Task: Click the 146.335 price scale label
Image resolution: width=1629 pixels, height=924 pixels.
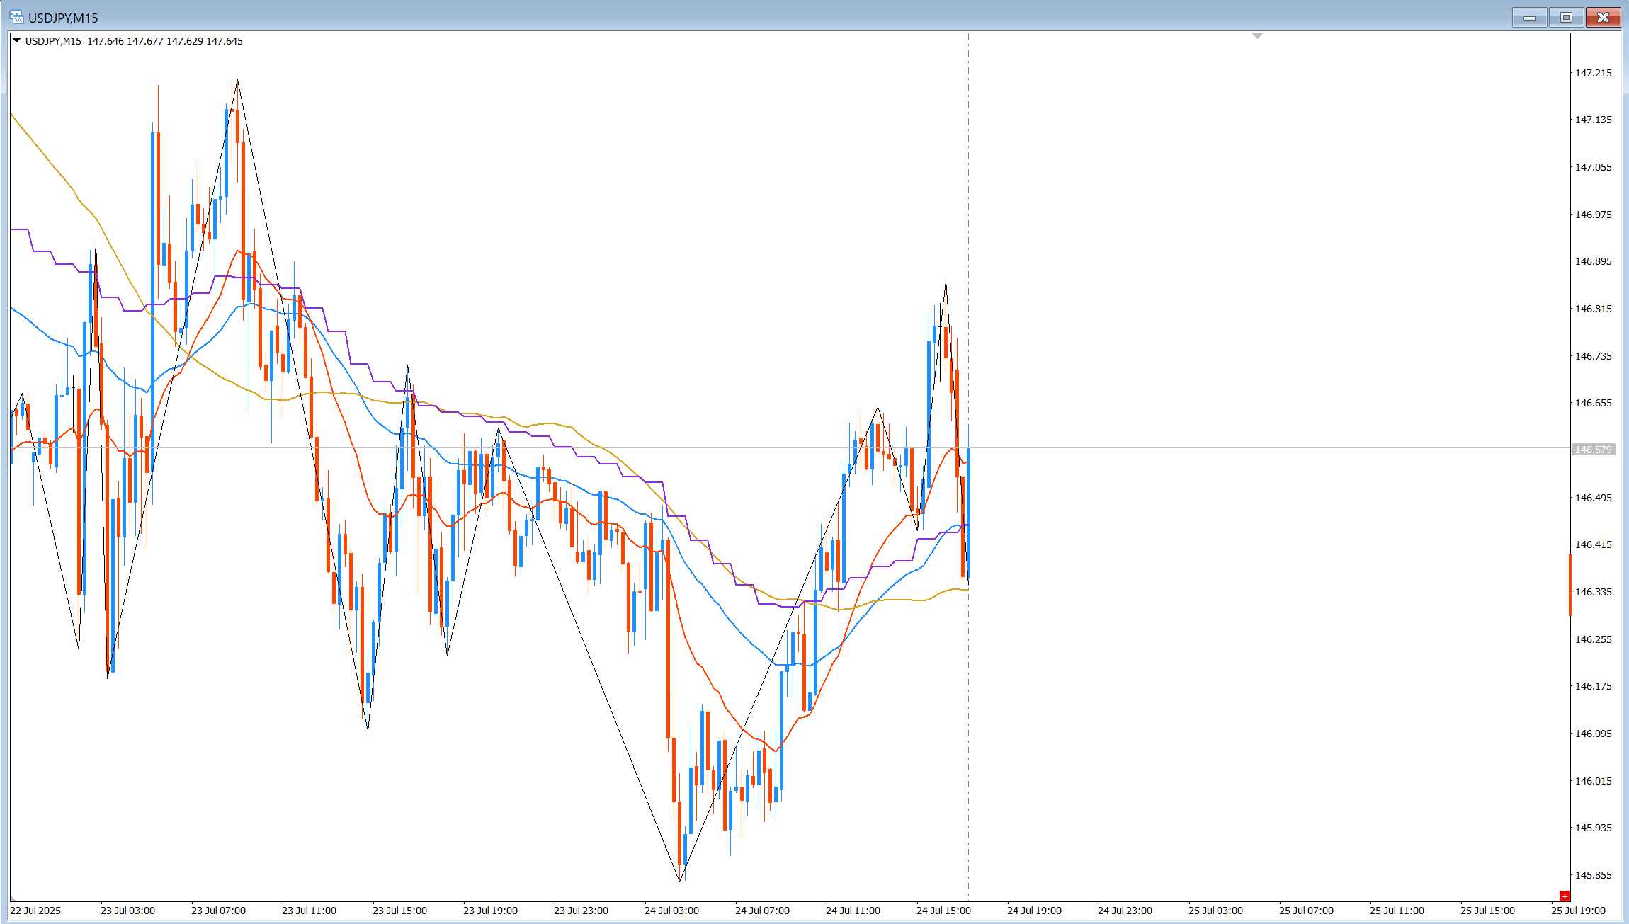Action: (x=1593, y=592)
